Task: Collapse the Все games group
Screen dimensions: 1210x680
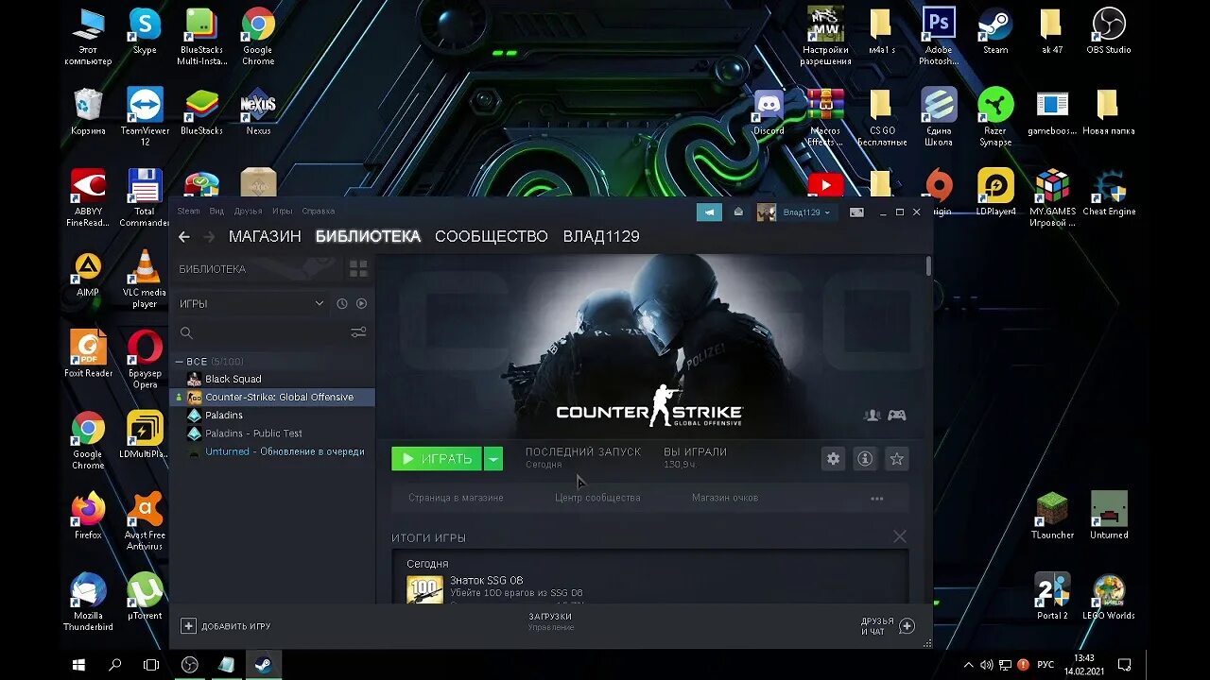Action: (180, 362)
